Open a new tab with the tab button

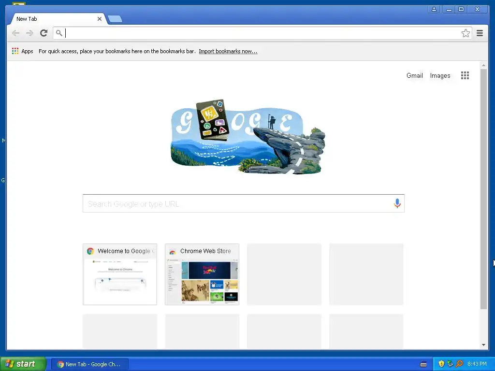(x=115, y=19)
